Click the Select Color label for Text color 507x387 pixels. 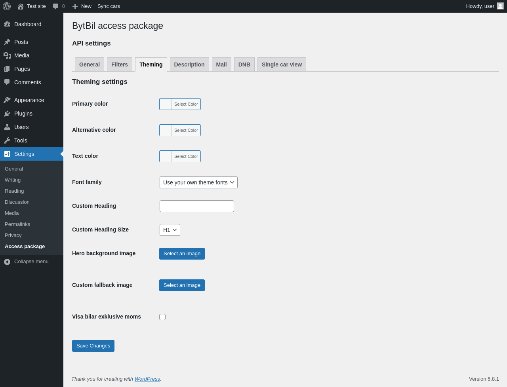(x=186, y=156)
